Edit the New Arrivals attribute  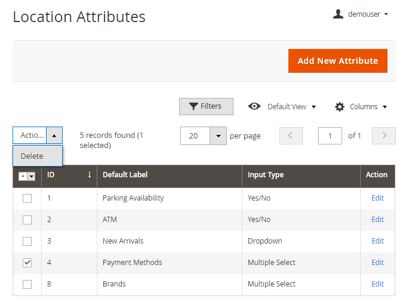(x=377, y=241)
